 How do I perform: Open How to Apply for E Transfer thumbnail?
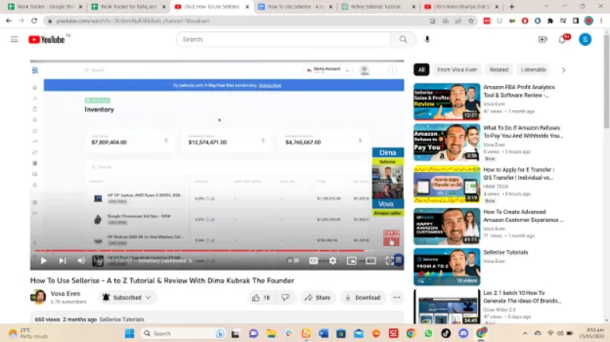coord(447,184)
